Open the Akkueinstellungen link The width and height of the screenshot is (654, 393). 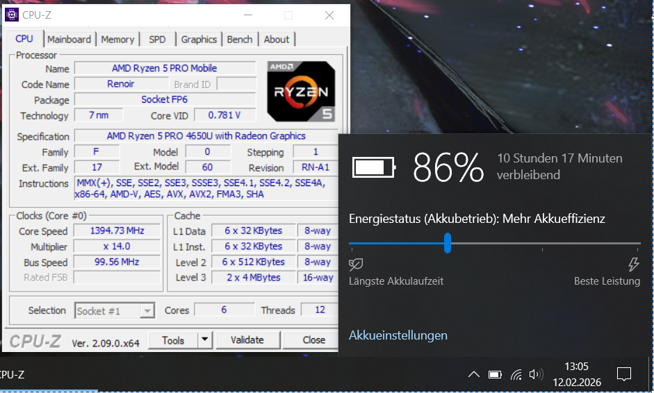398,335
